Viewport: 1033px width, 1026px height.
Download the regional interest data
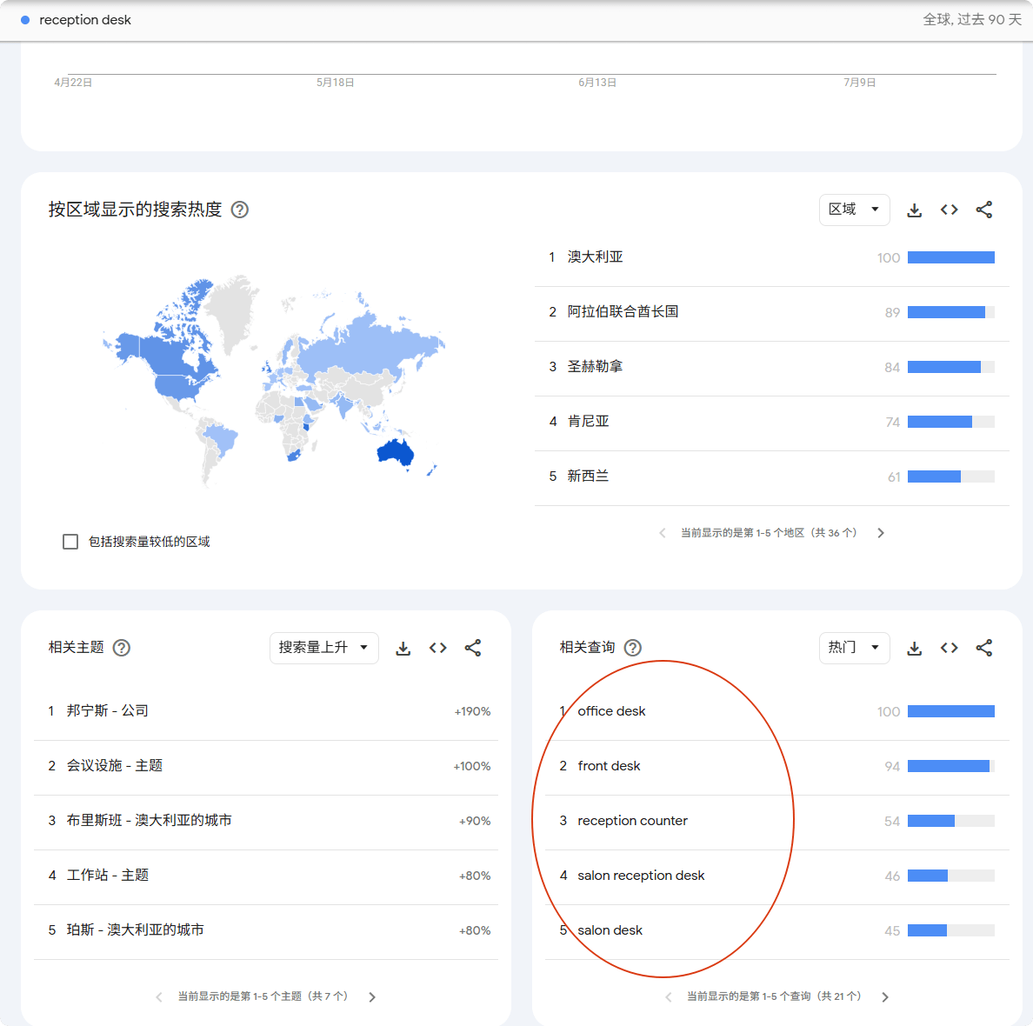914,210
